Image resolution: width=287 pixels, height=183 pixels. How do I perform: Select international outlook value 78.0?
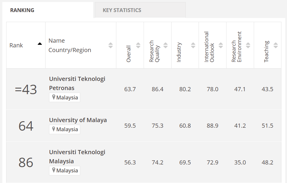point(212,89)
